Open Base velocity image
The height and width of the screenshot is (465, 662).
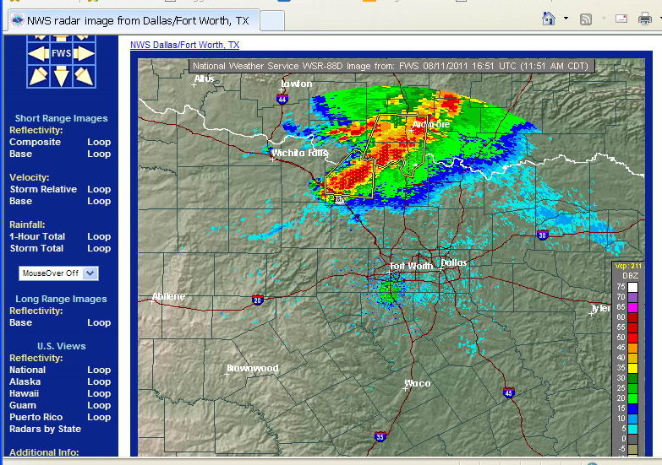coord(20,201)
